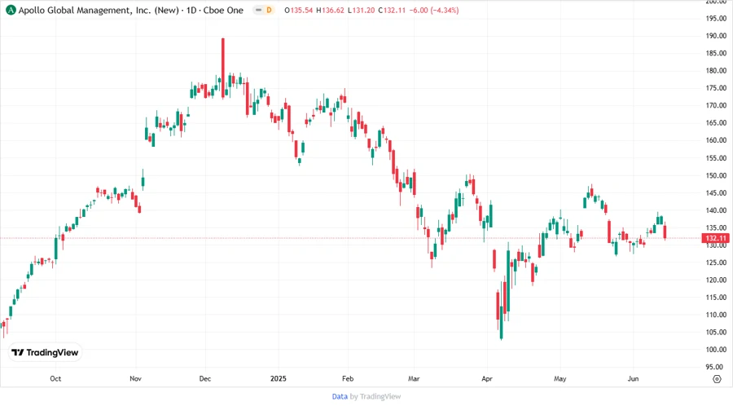Click the Cboe One exchange label
The width and height of the screenshot is (733, 406).
coord(223,10)
